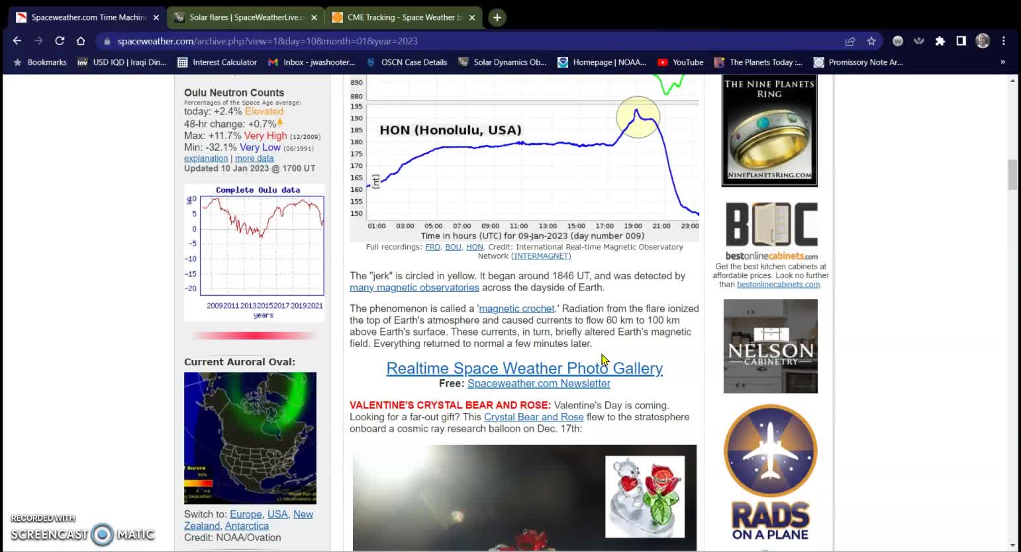Open the Interest Calculator bookmark
This screenshot has height=552, width=1021.
pos(217,62)
